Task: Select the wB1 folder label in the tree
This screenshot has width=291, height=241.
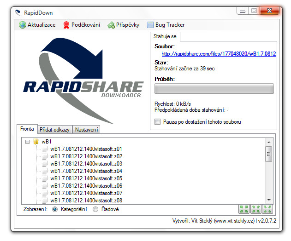Action: (x=47, y=142)
